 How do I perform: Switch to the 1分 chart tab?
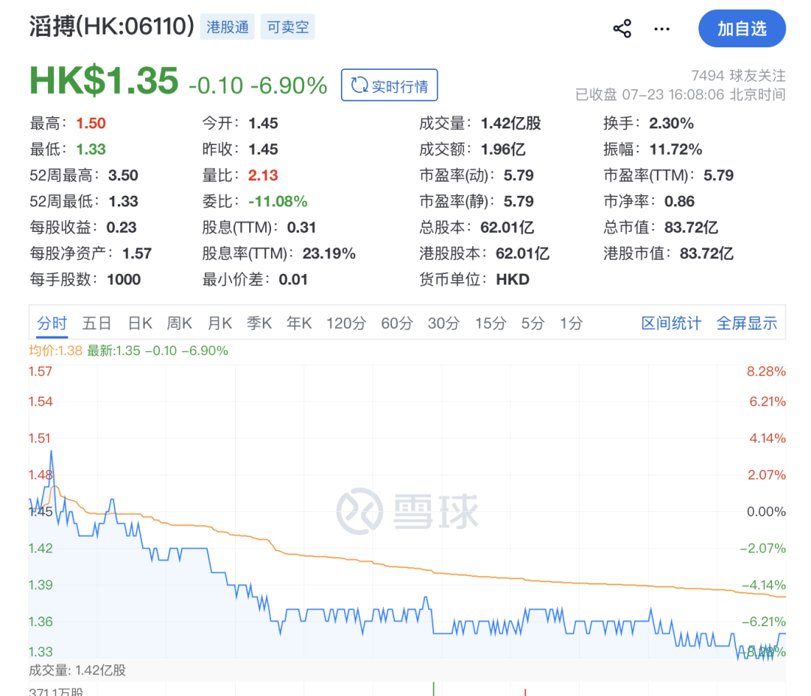pos(571,323)
